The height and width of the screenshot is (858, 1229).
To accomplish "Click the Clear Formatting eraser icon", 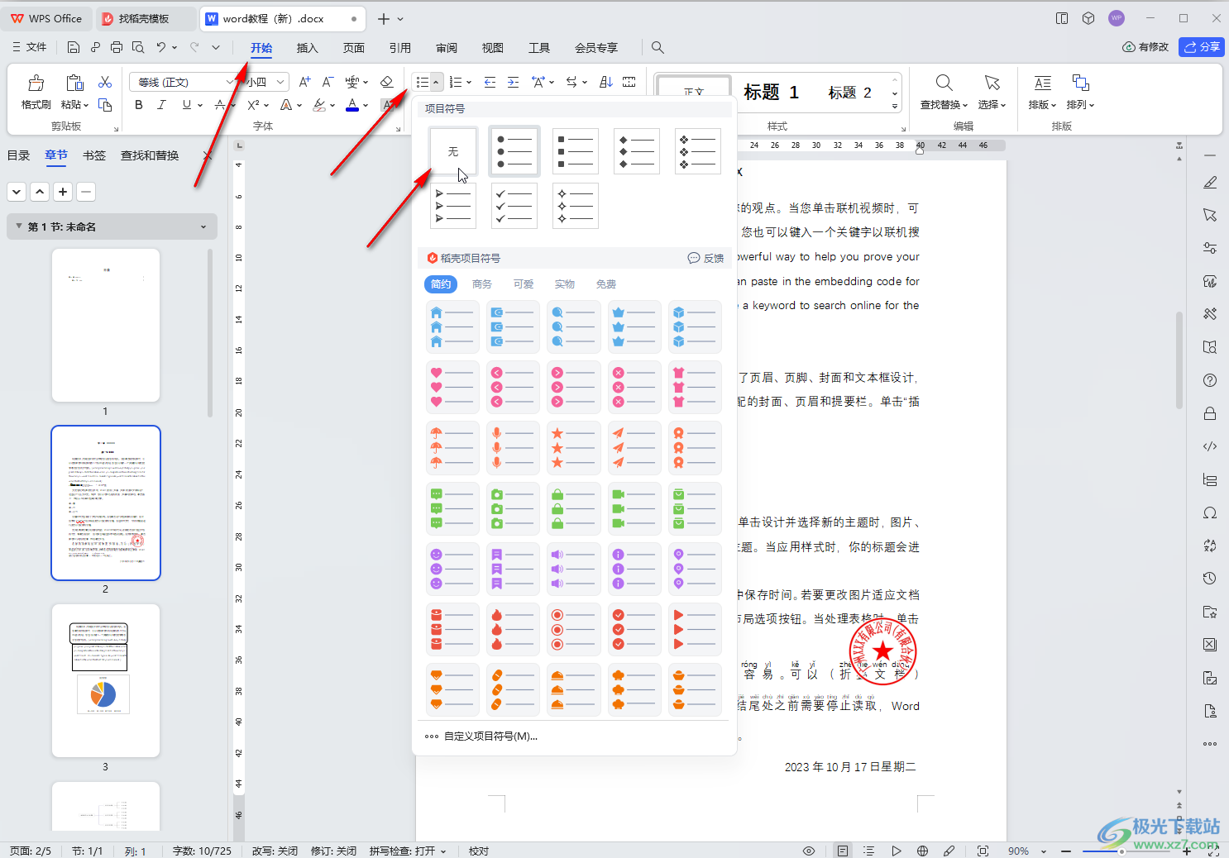I will pos(386,82).
